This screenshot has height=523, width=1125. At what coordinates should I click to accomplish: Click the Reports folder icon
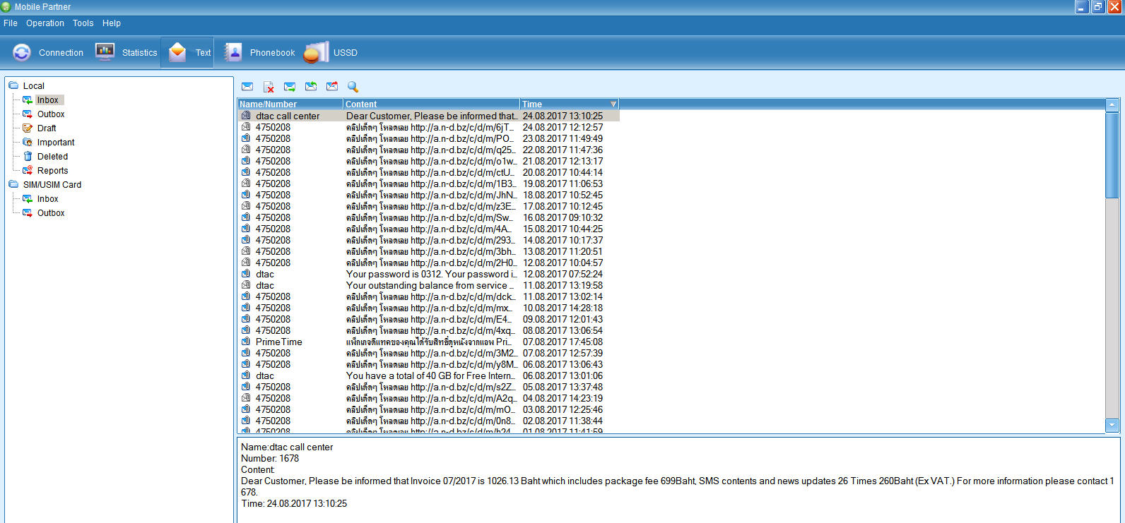(28, 171)
